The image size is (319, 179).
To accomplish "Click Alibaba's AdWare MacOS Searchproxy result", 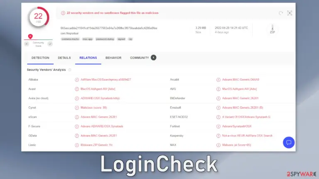I will (106, 80).
